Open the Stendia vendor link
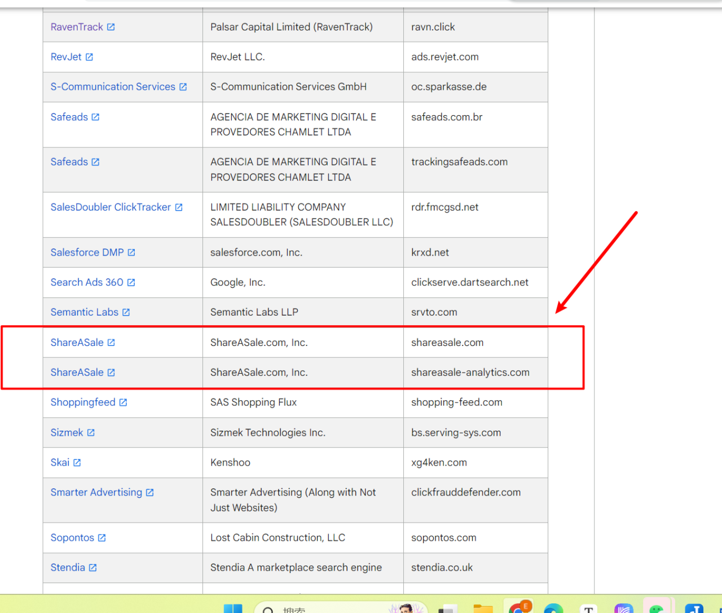Viewport: 722px width, 613px height. [x=68, y=568]
